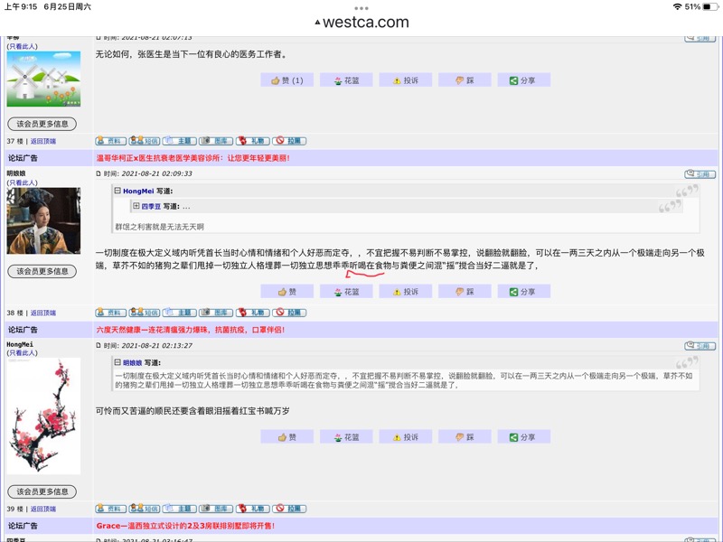
Task: Open 图库 gallery on floor 39 row
Action: [x=216, y=509]
